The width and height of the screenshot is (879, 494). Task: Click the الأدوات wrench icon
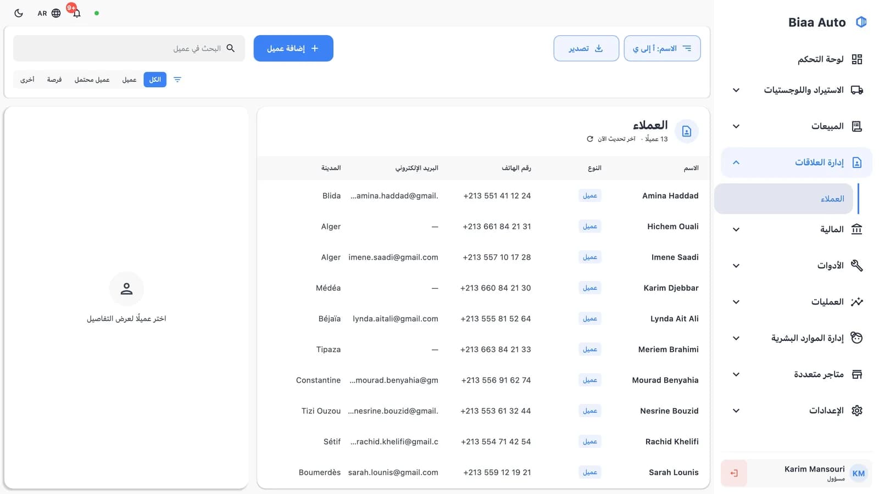pos(857,266)
